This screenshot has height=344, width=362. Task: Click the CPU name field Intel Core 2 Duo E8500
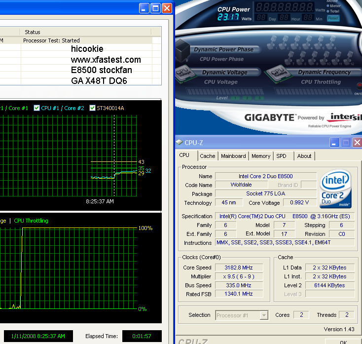265,176
